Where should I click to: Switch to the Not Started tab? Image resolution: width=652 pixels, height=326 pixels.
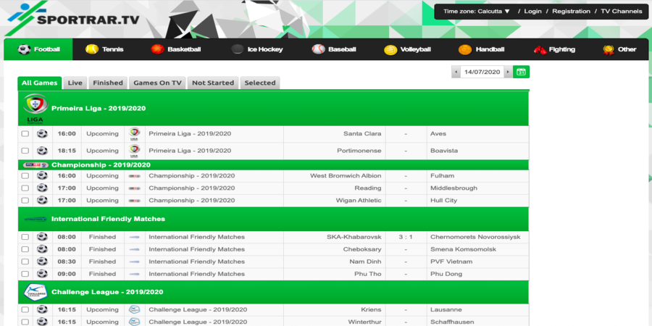coord(213,83)
